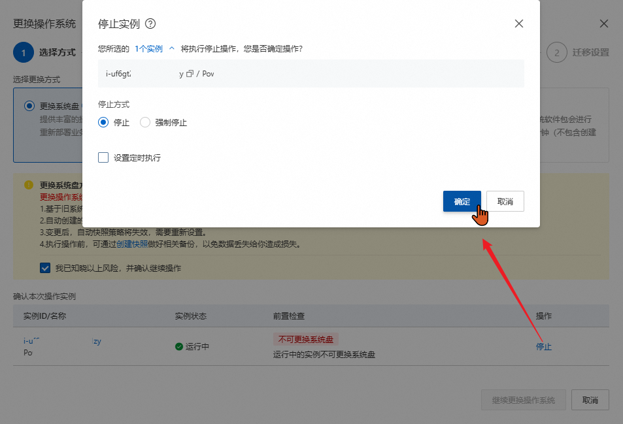This screenshot has width=623, height=424.
Task: Click 取消 in the stop instance dialog
Action: (x=505, y=201)
